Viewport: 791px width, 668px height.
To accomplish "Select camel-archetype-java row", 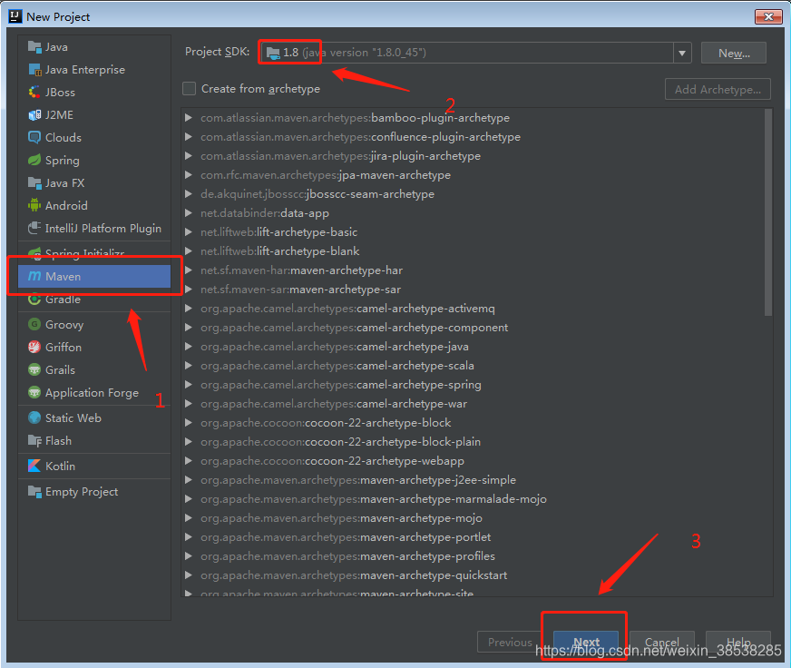I will pos(477,347).
